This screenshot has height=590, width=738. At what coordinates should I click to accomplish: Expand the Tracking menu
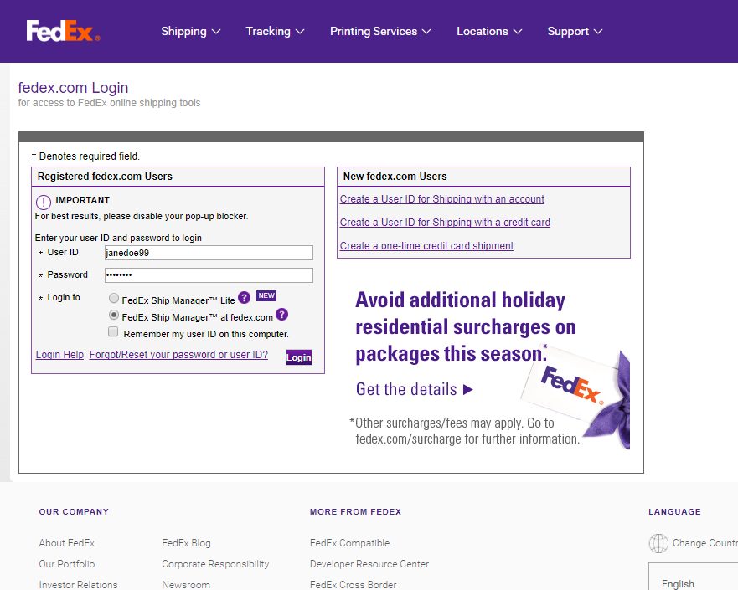click(275, 32)
